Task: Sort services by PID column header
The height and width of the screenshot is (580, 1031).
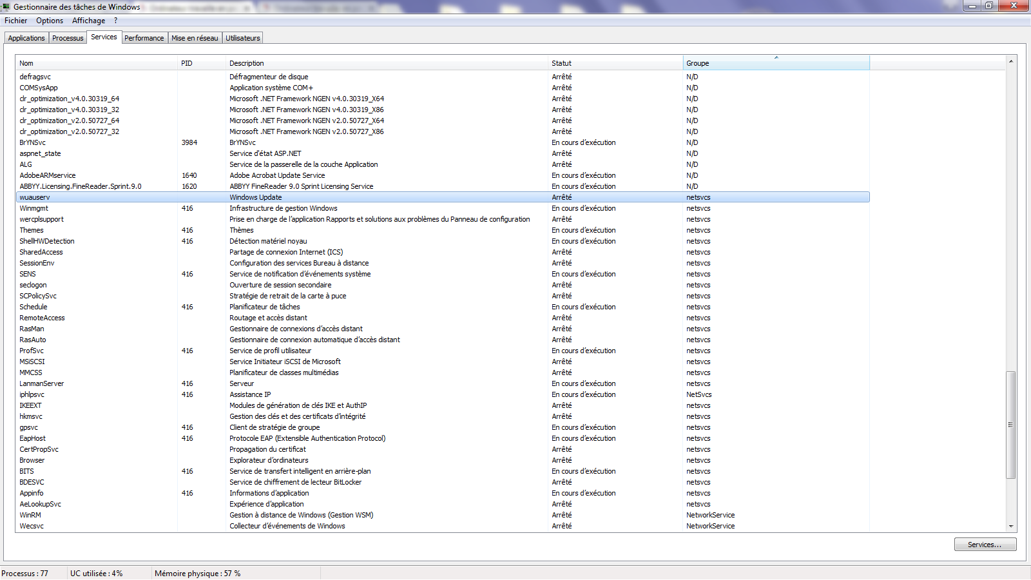Action: tap(202, 63)
